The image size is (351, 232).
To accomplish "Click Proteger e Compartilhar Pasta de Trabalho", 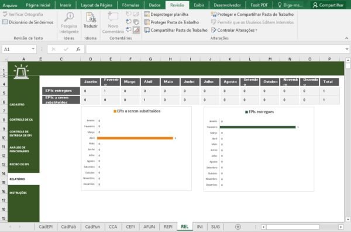I will click(x=252, y=14).
